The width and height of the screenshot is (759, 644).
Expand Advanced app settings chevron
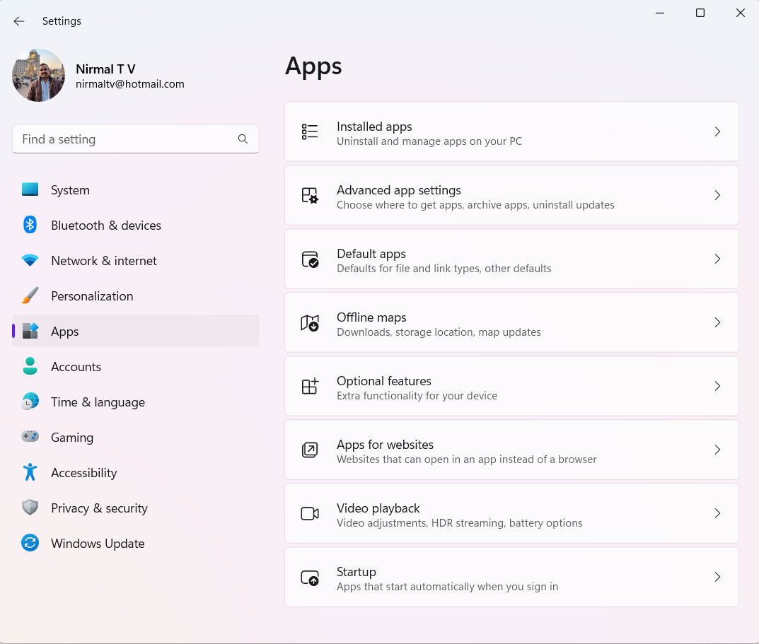pyautogui.click(x=717, y=196)
